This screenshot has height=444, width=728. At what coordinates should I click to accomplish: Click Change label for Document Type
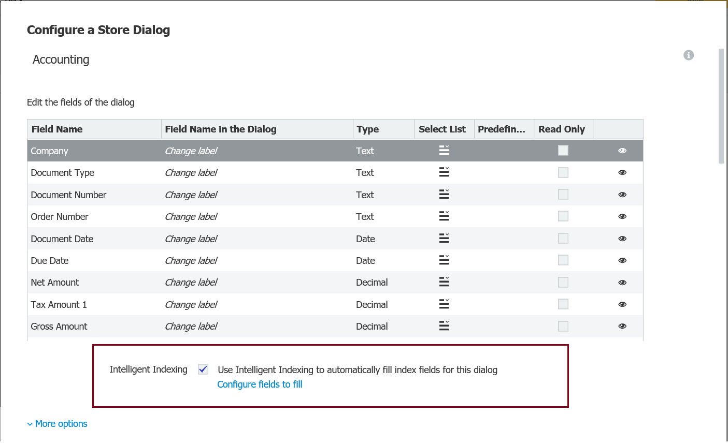[x=191, y=172]
